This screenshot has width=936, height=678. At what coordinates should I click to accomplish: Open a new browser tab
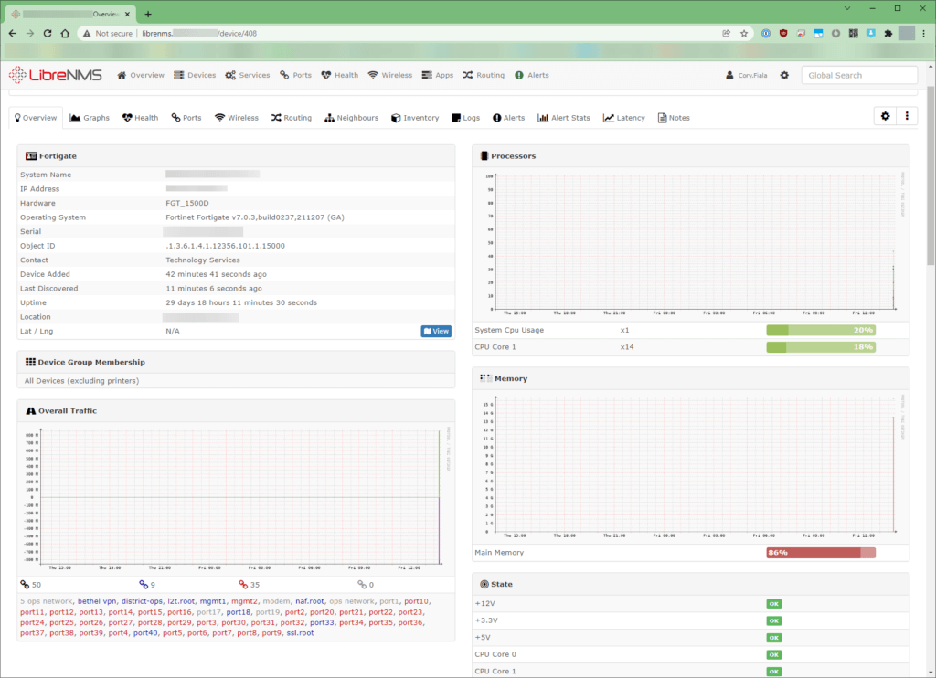click(x=148, y=14)
